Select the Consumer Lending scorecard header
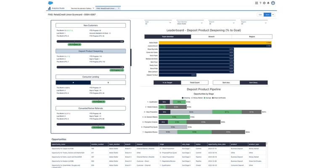This screenshot has width=323, height=168. (x=91, y=77)
